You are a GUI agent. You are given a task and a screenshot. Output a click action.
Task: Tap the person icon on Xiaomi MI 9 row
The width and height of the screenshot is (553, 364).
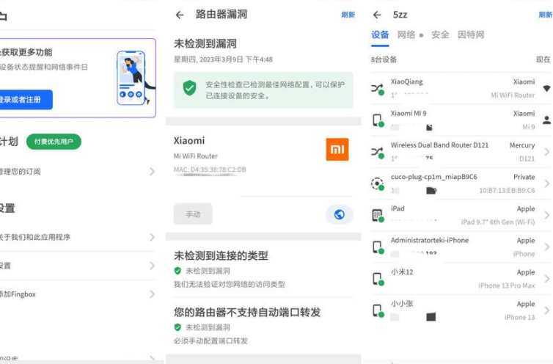click(x=546, y=120)
